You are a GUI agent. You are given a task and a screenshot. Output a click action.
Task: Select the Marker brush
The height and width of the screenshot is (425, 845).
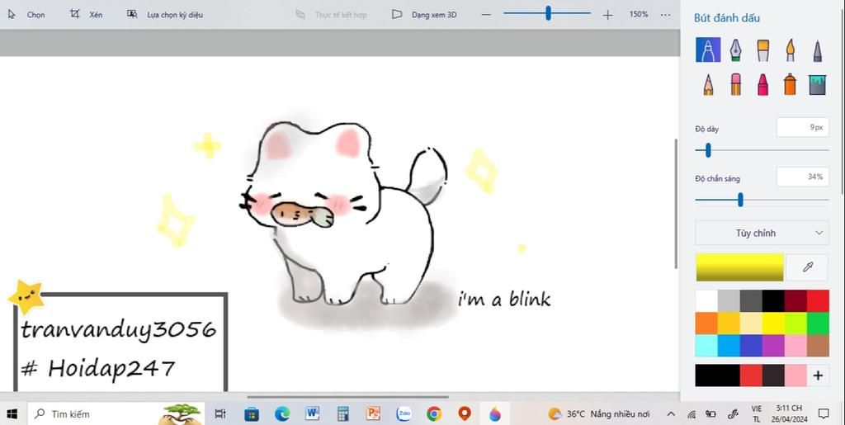[x=708, y=50]
